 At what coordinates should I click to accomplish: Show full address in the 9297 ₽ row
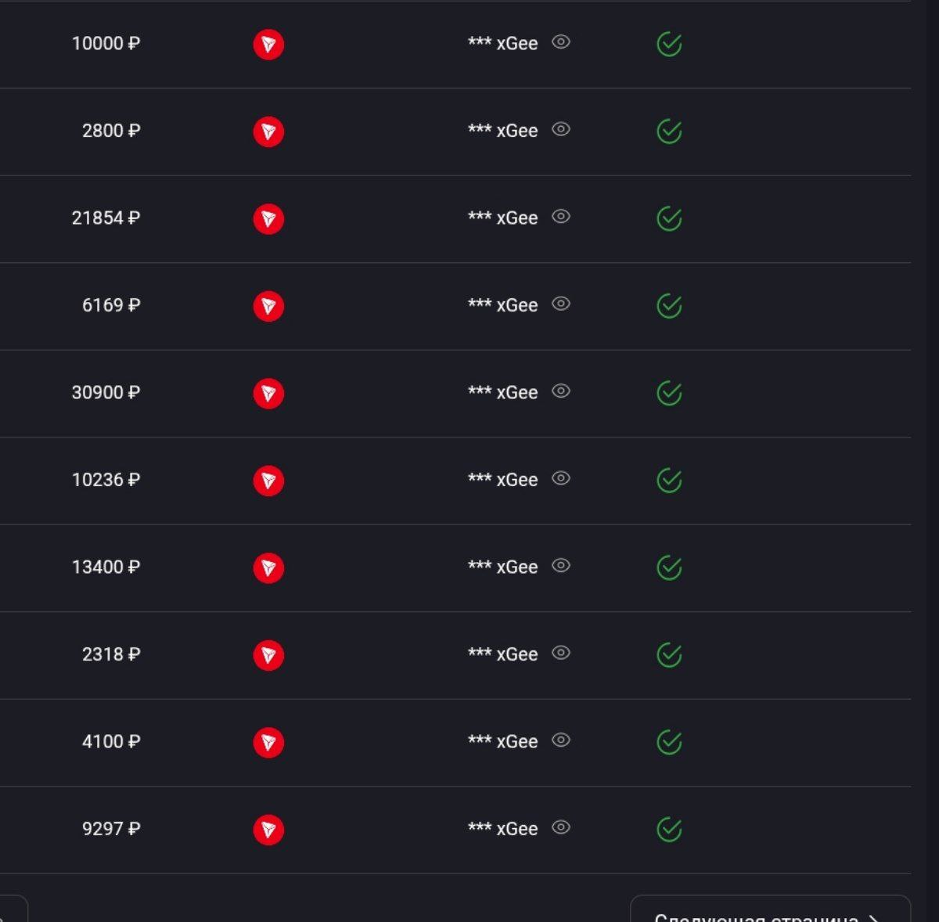pyautogui.click(x=561, y=827)
